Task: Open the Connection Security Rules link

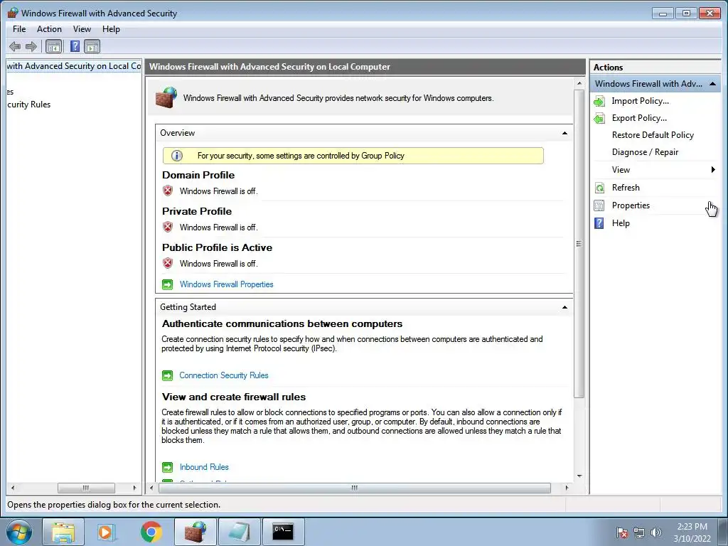Action: [x=224, y=375]
